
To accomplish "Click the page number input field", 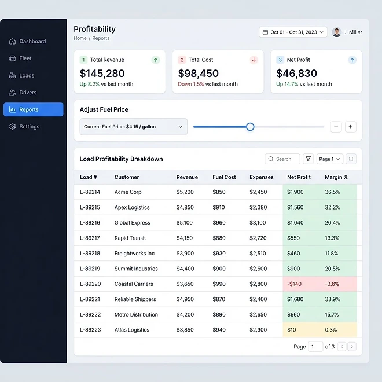I will point(315,347).
